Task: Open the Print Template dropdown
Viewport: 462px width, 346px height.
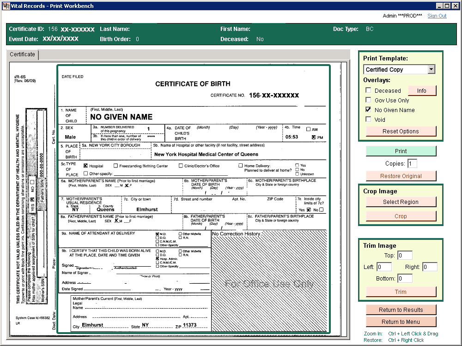Action: 432,70
